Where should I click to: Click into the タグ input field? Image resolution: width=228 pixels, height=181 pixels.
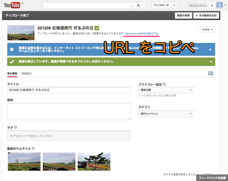69,136
